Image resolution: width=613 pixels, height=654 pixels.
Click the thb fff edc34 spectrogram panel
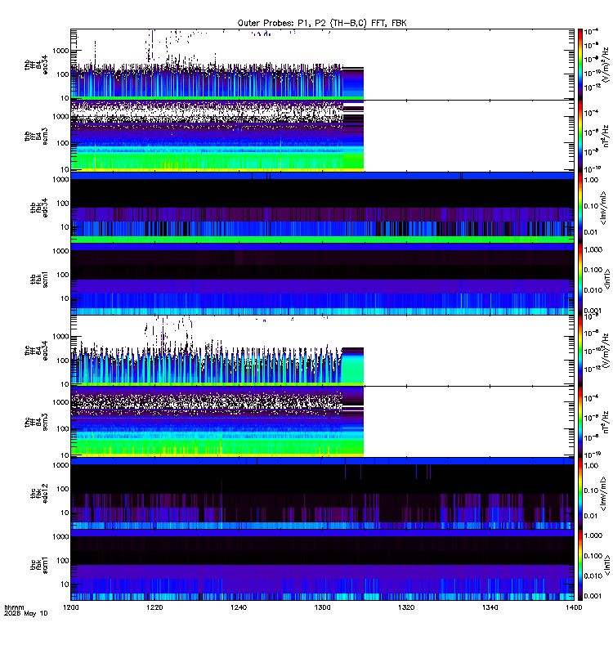pyautogui.click(x=322, y=65)
